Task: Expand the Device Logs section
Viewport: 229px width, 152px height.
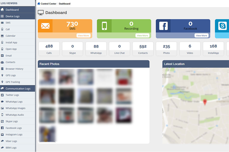Action: click(12, 16)
